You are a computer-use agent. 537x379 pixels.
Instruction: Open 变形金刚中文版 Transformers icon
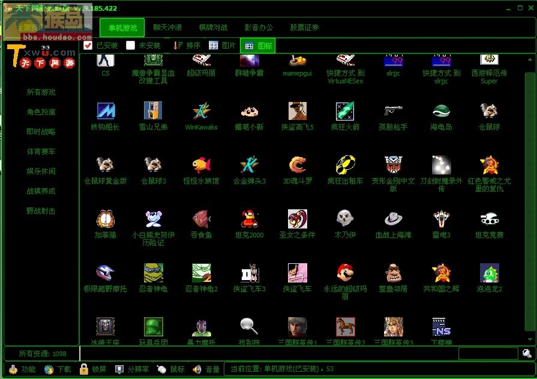393,165
